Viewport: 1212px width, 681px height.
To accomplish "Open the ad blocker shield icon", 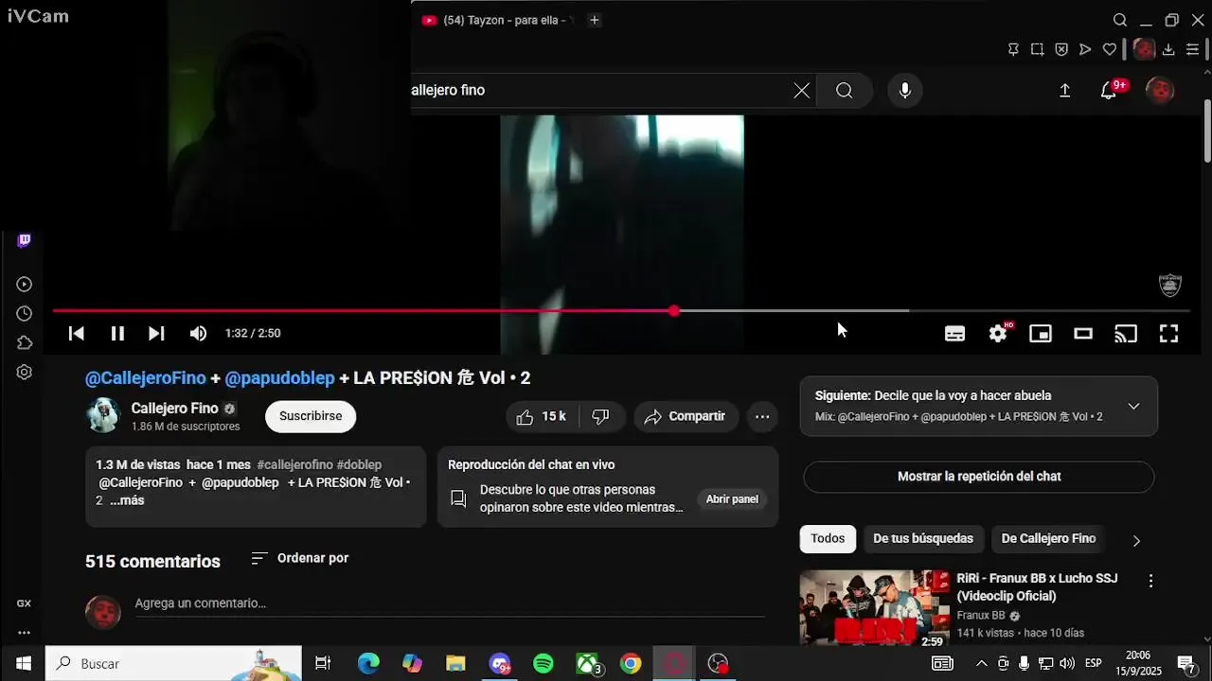I will tap(1061, 49).
